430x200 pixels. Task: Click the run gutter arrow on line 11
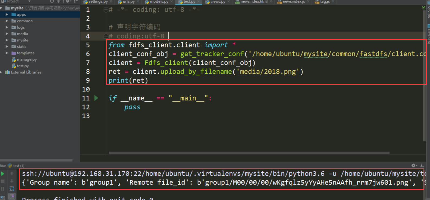(x=96, y=98)
